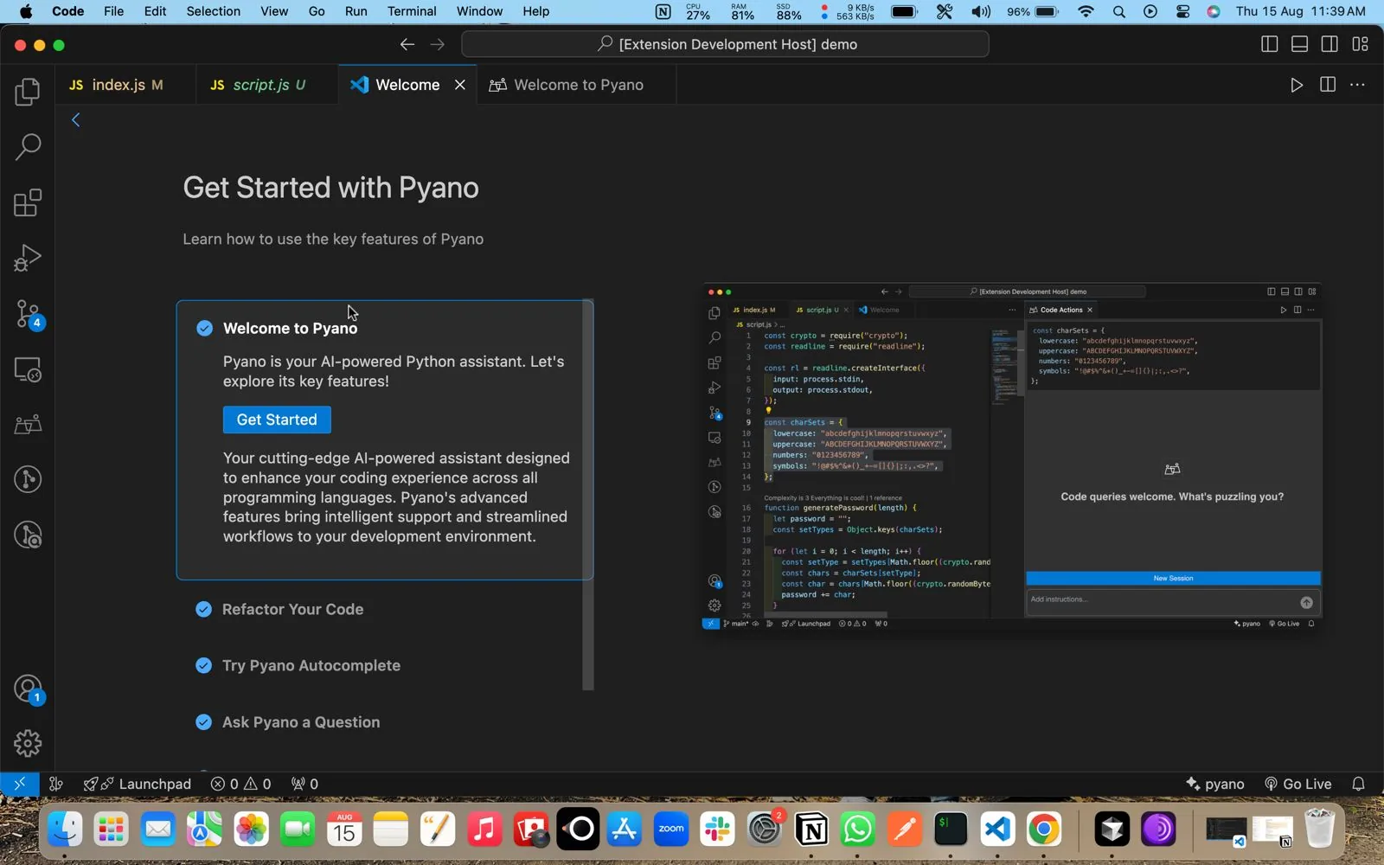This screenshot has height=865, width=1384.
Task: Open the Accounts icon with 1 badge
Action: pos(28,689)
